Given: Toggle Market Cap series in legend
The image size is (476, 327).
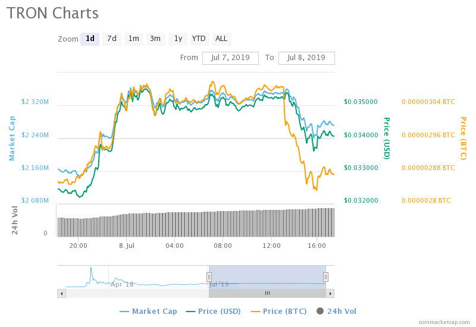Looking at the screenshot, I should point(148,311).
